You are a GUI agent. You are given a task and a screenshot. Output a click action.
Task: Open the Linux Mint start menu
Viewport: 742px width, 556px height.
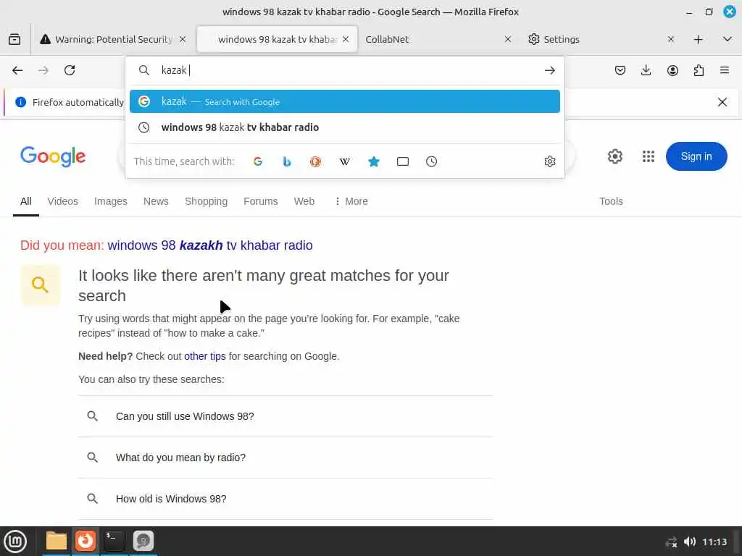(x=15, y=542)
